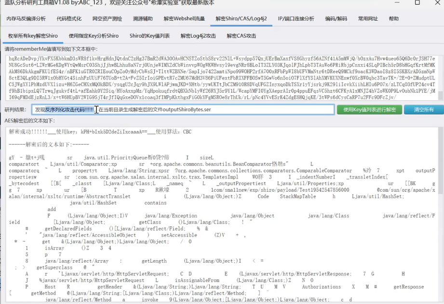
Task: Switch to the 编码/解码 tab
Action: pos(336,19)
